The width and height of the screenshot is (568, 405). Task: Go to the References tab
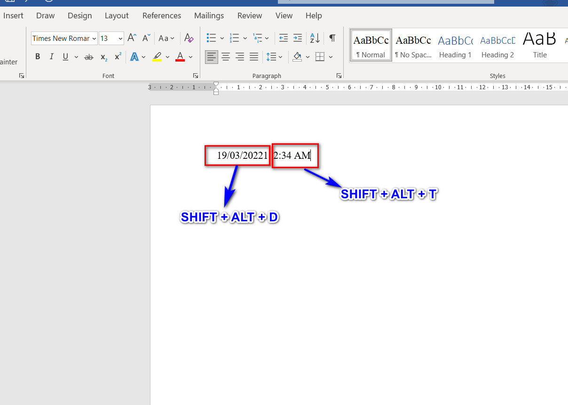(x=162, y=16)
